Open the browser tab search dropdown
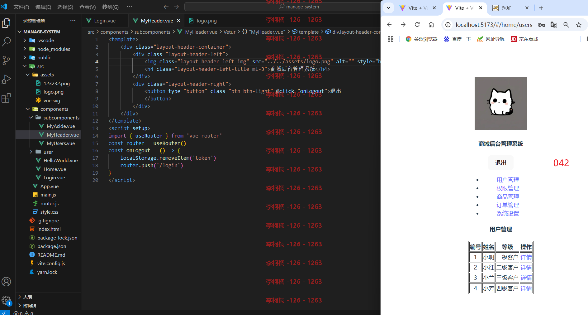 pos(388,8)
